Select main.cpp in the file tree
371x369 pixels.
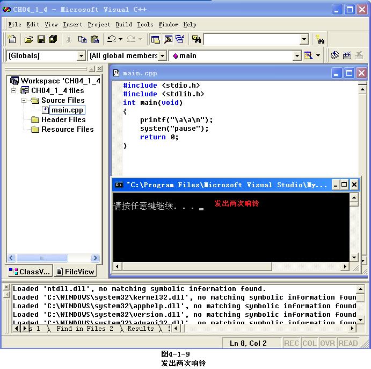pos(67,110)
